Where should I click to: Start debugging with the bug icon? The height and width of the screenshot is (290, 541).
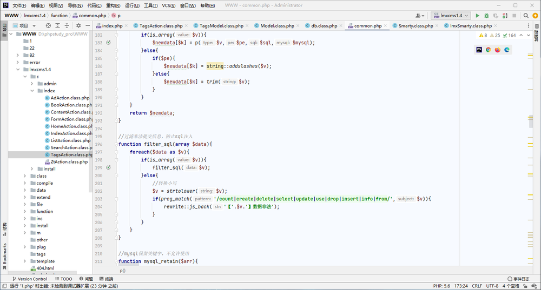coord(486,16)
